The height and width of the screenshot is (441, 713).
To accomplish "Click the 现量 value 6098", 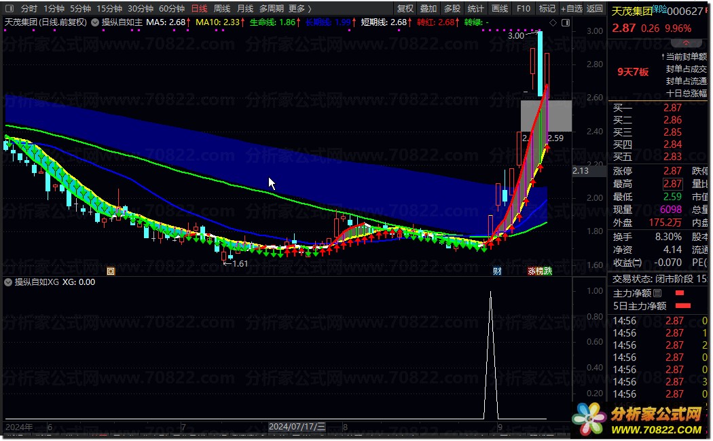I will (x=671, y=210).
